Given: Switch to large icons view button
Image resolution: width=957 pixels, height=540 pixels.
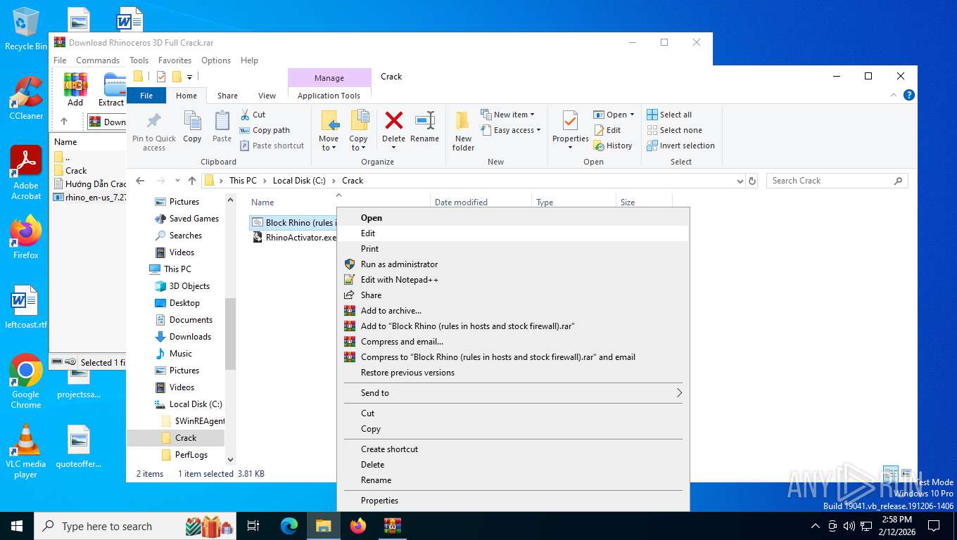Looking at the screenshot, I should coord(906,474).
